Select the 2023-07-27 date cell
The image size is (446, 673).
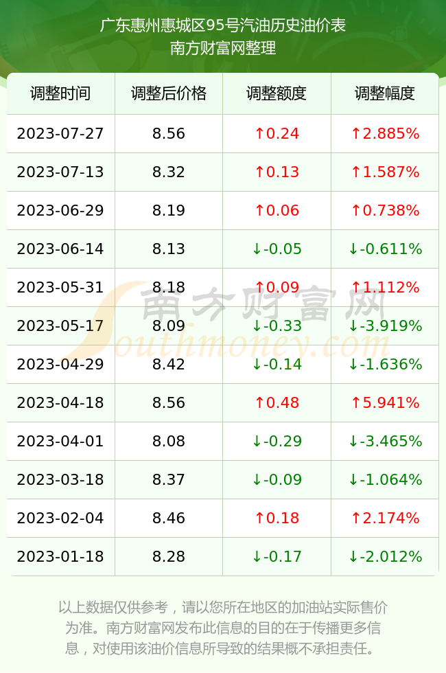click(x=60, y=133)
